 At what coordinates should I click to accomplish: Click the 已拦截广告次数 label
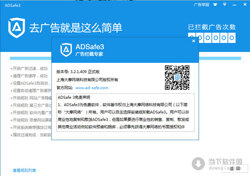(x=212, y=27)
